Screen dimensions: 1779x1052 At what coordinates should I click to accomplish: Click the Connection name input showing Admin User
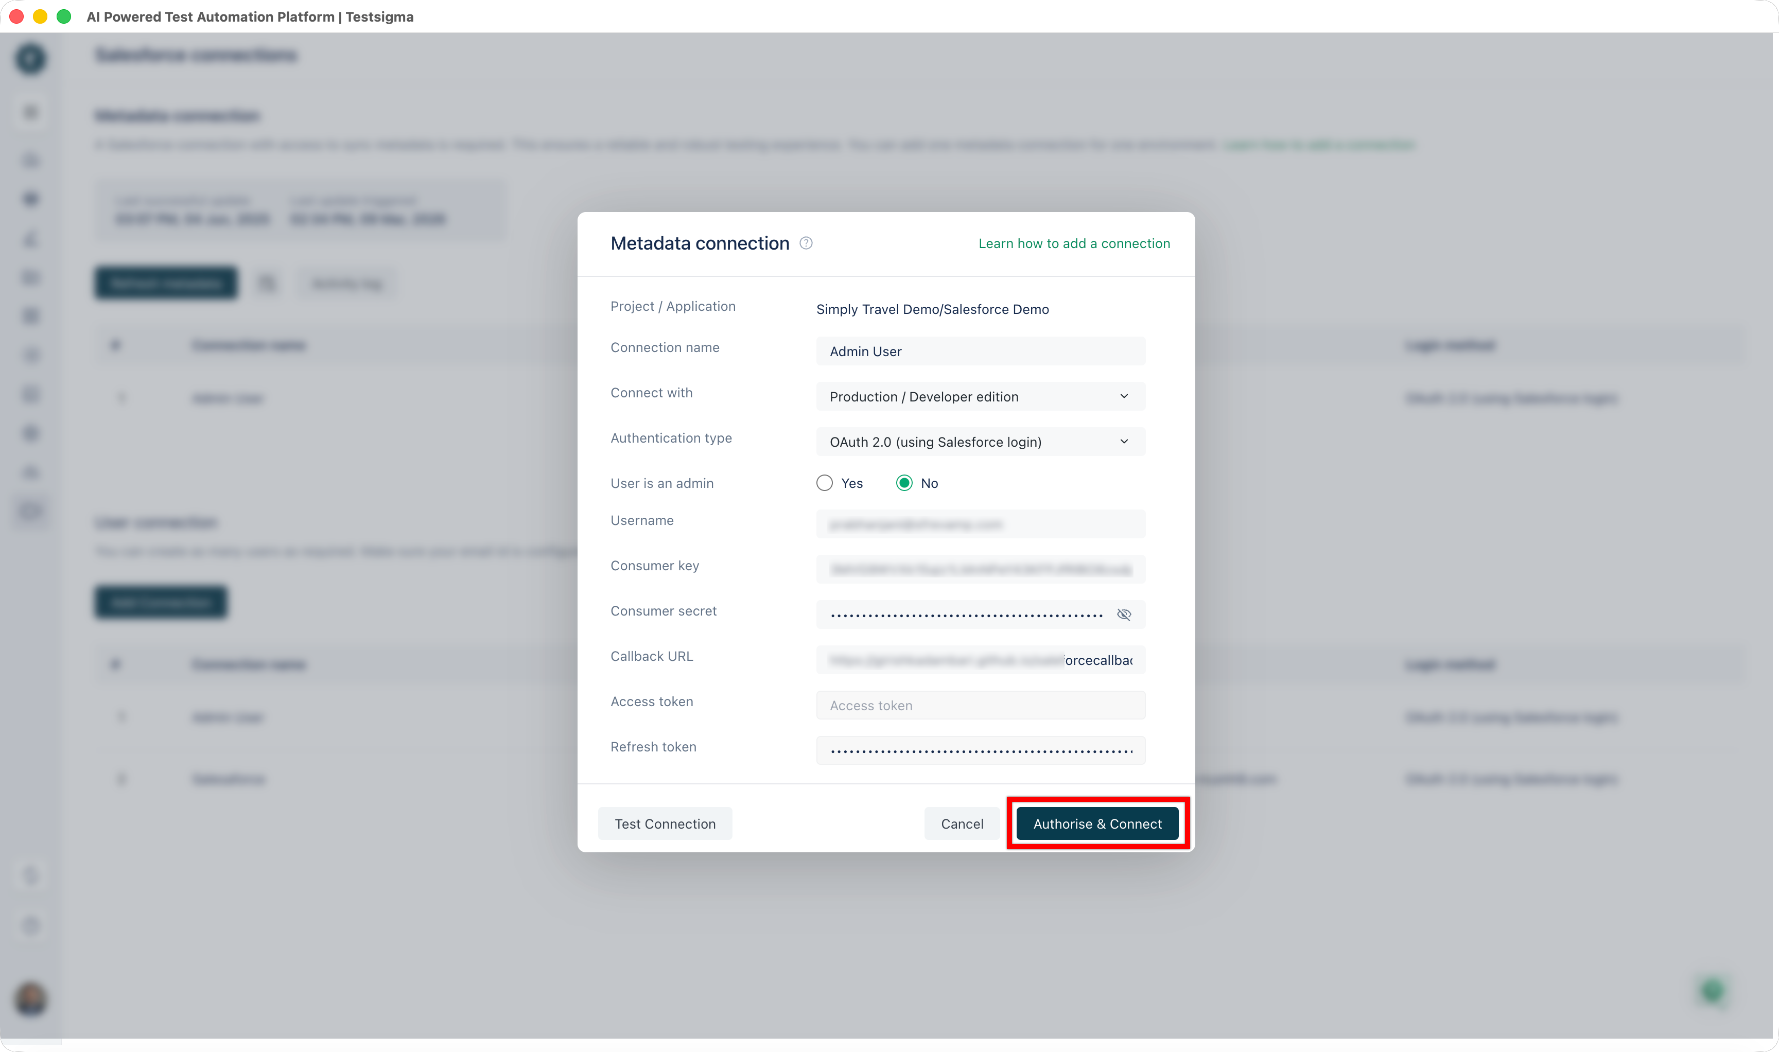click(x=980, y=351)
